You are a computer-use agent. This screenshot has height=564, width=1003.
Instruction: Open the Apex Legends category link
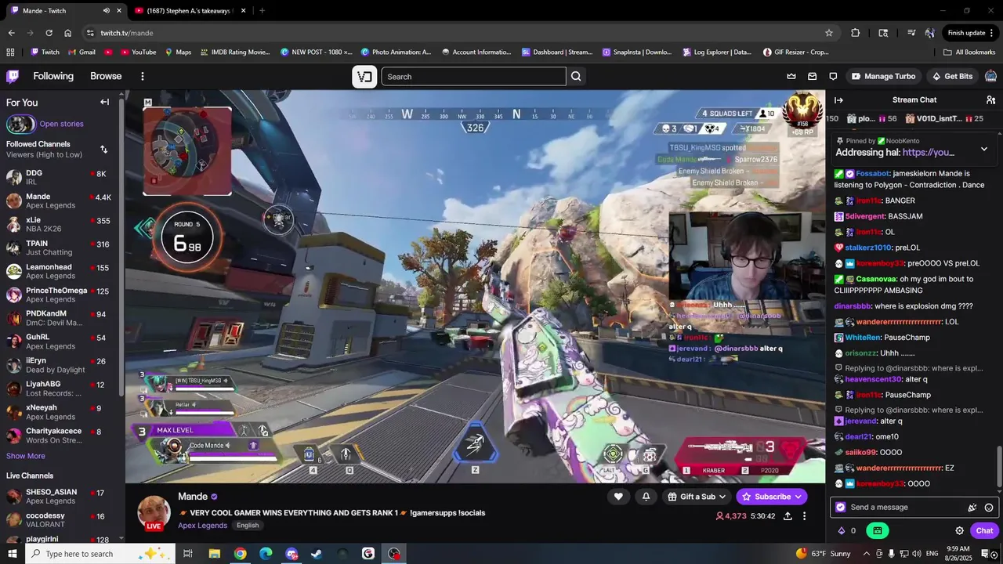point(202,526)
